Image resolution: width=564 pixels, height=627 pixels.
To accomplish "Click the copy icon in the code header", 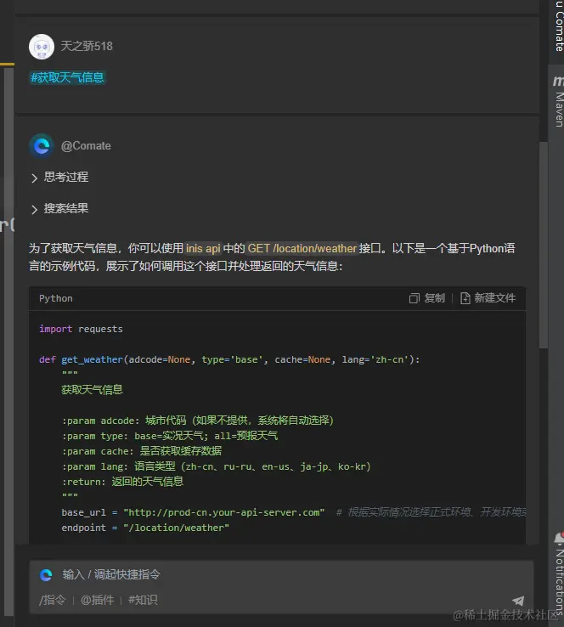I will 415,298.
